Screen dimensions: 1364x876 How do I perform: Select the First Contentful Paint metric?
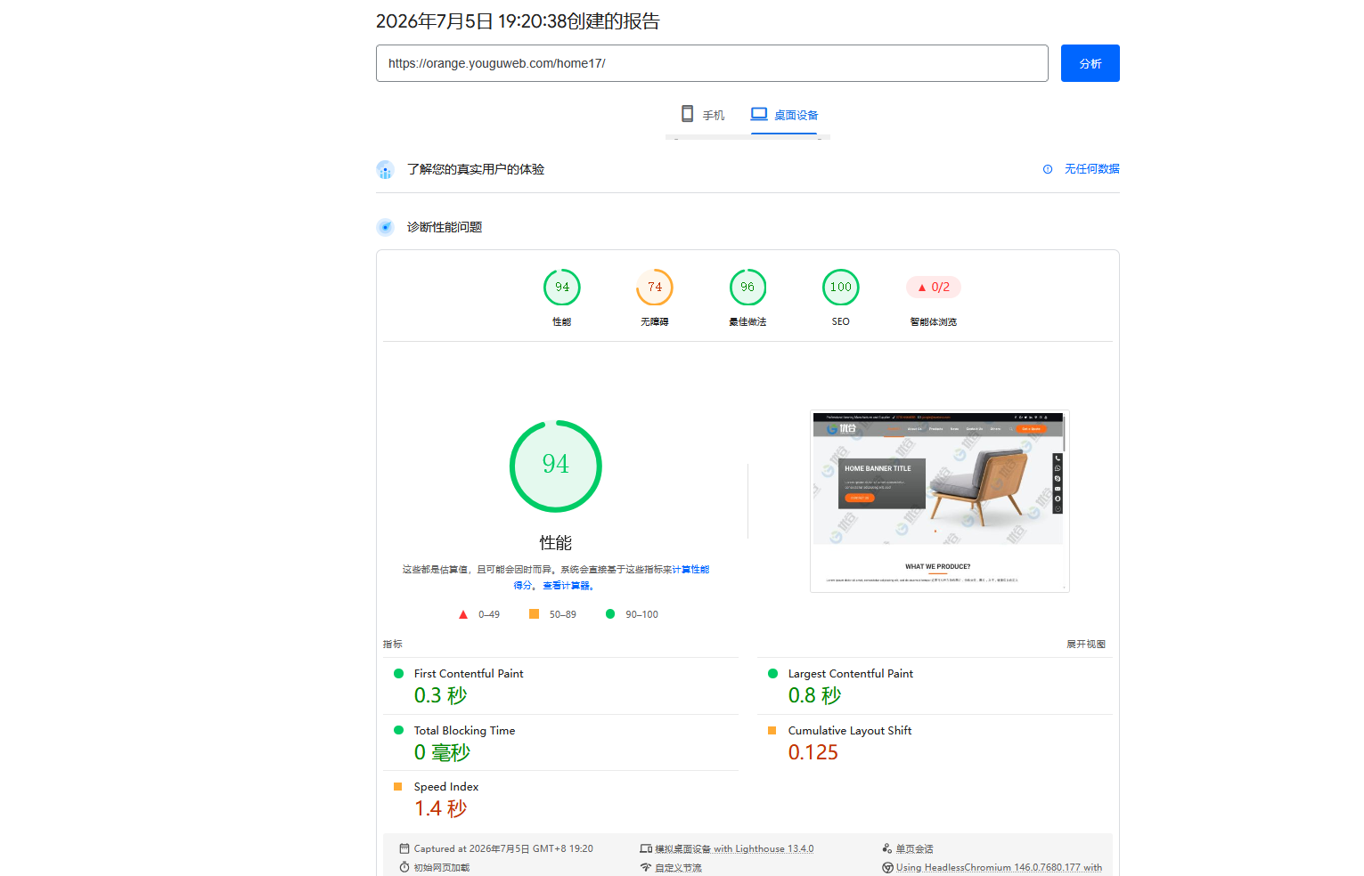[x=469, y=674]
